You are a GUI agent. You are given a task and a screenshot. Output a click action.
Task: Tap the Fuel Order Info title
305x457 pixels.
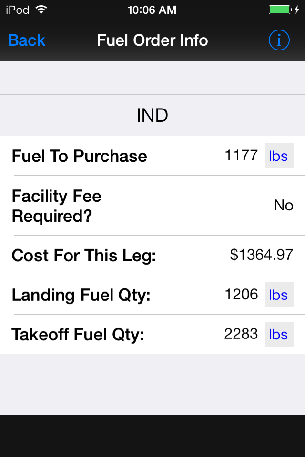click(x=152, y=40)
